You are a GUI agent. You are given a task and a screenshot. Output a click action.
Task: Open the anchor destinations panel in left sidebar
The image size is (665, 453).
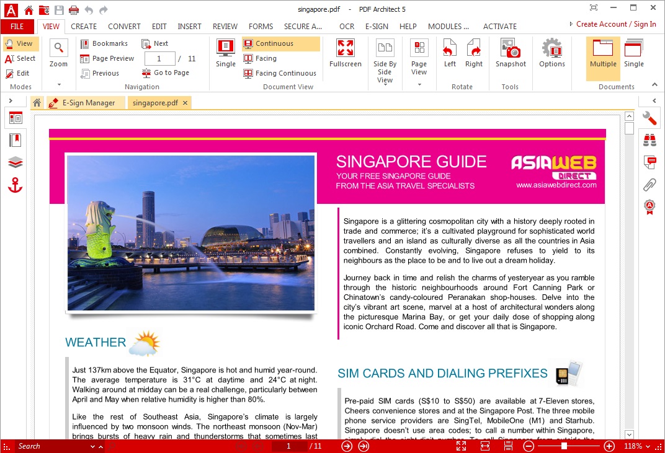(16, 185)
